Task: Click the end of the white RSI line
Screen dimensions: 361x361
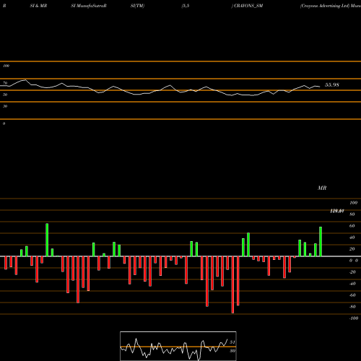Action: (320, 87)
